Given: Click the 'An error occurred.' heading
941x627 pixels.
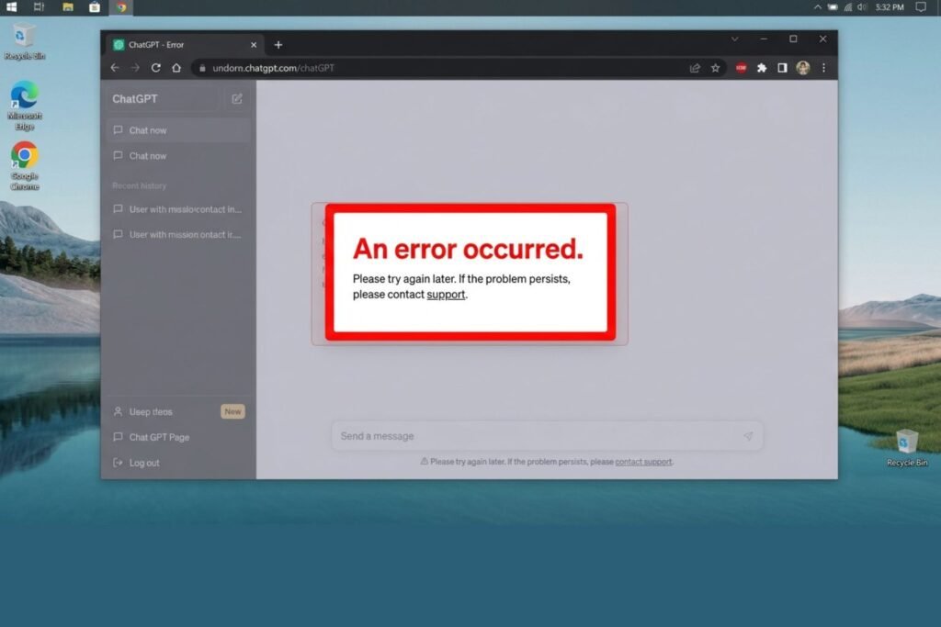Looking at the screenshot, I should tap(468, 249).
